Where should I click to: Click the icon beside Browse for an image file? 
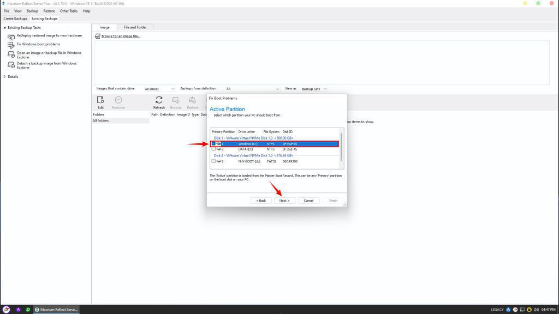(x=97, y=36)
